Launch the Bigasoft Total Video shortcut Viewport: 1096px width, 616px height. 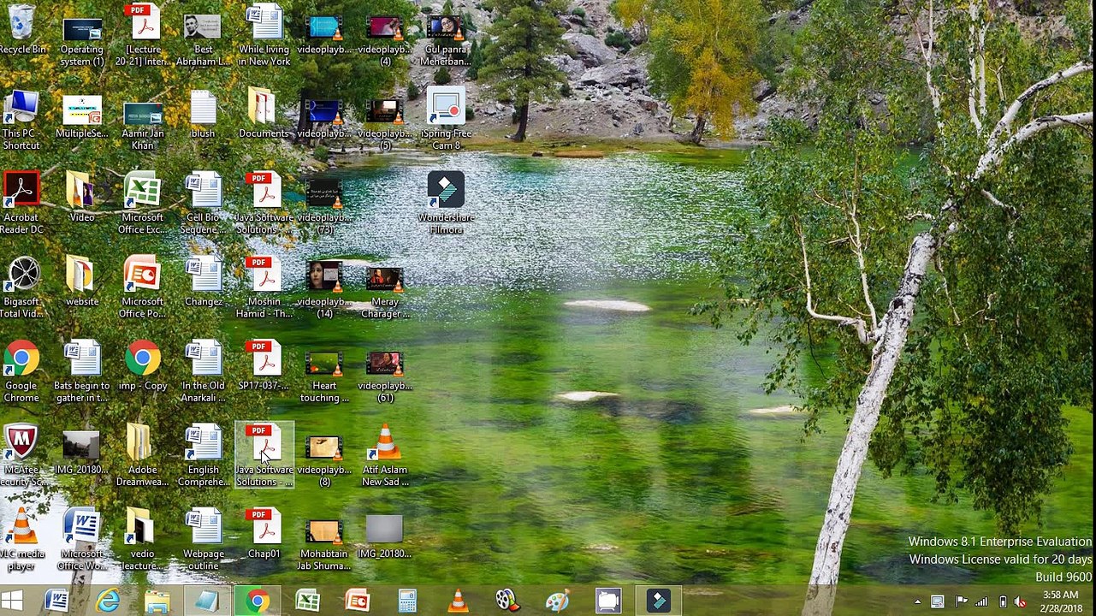tap(21, 287)
